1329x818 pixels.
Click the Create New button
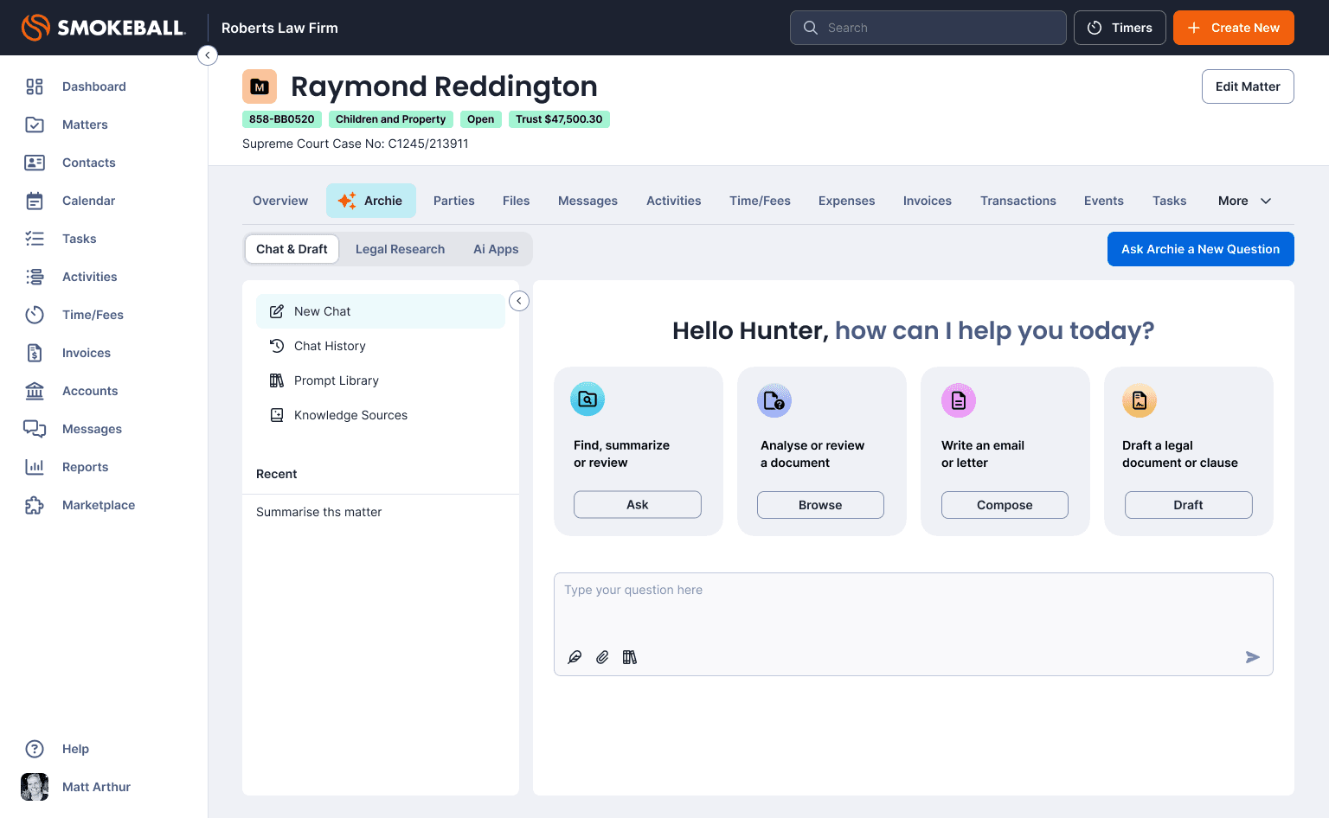(x=1234, y=28)
